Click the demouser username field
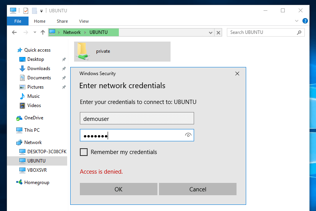Screen dimensions: 316x211 tap(137, 119)
